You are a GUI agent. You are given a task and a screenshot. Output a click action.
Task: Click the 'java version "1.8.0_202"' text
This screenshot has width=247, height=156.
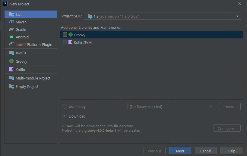[119, 16]
